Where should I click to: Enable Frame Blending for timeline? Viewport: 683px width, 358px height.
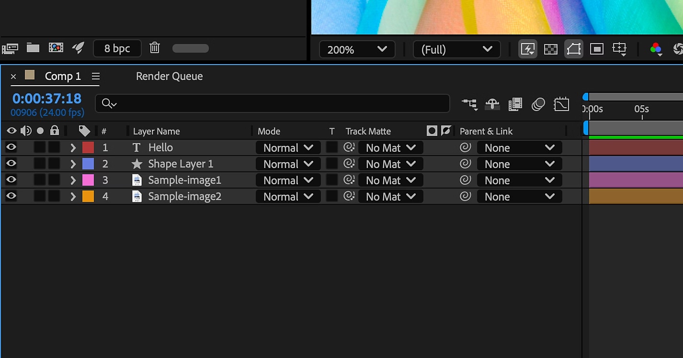[515, 104]
